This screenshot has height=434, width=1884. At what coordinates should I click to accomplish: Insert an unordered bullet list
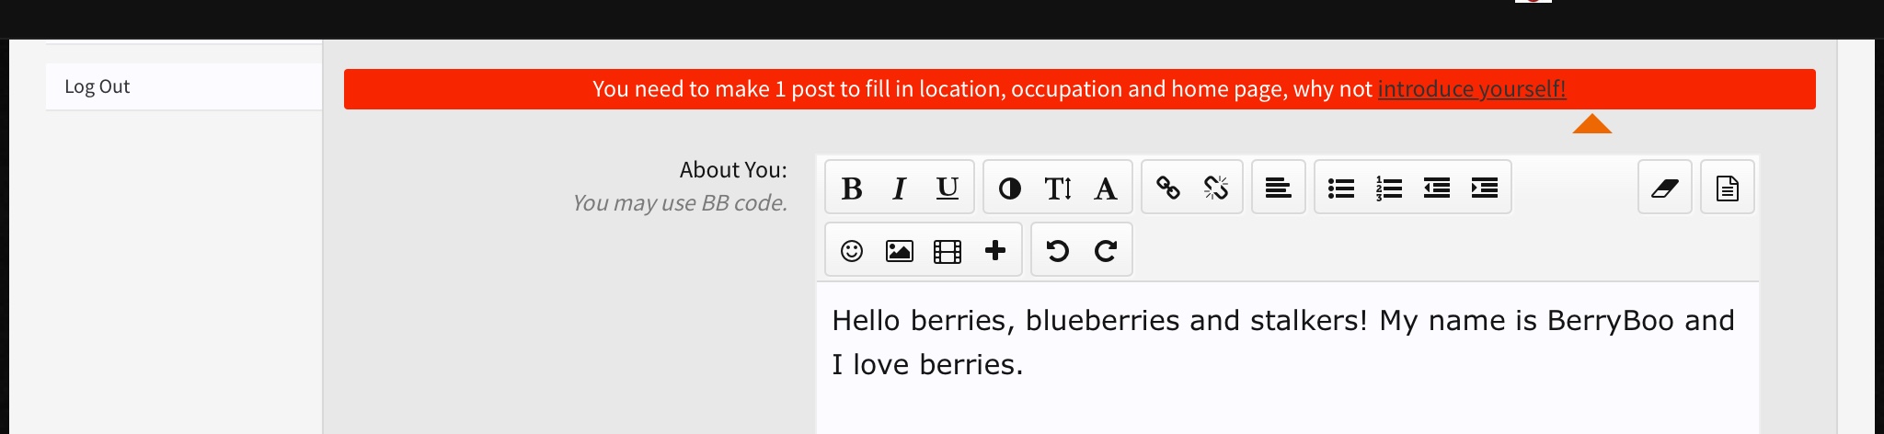pos(1341,188)
